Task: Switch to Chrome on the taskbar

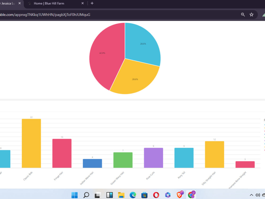Action: coord(191,195)
